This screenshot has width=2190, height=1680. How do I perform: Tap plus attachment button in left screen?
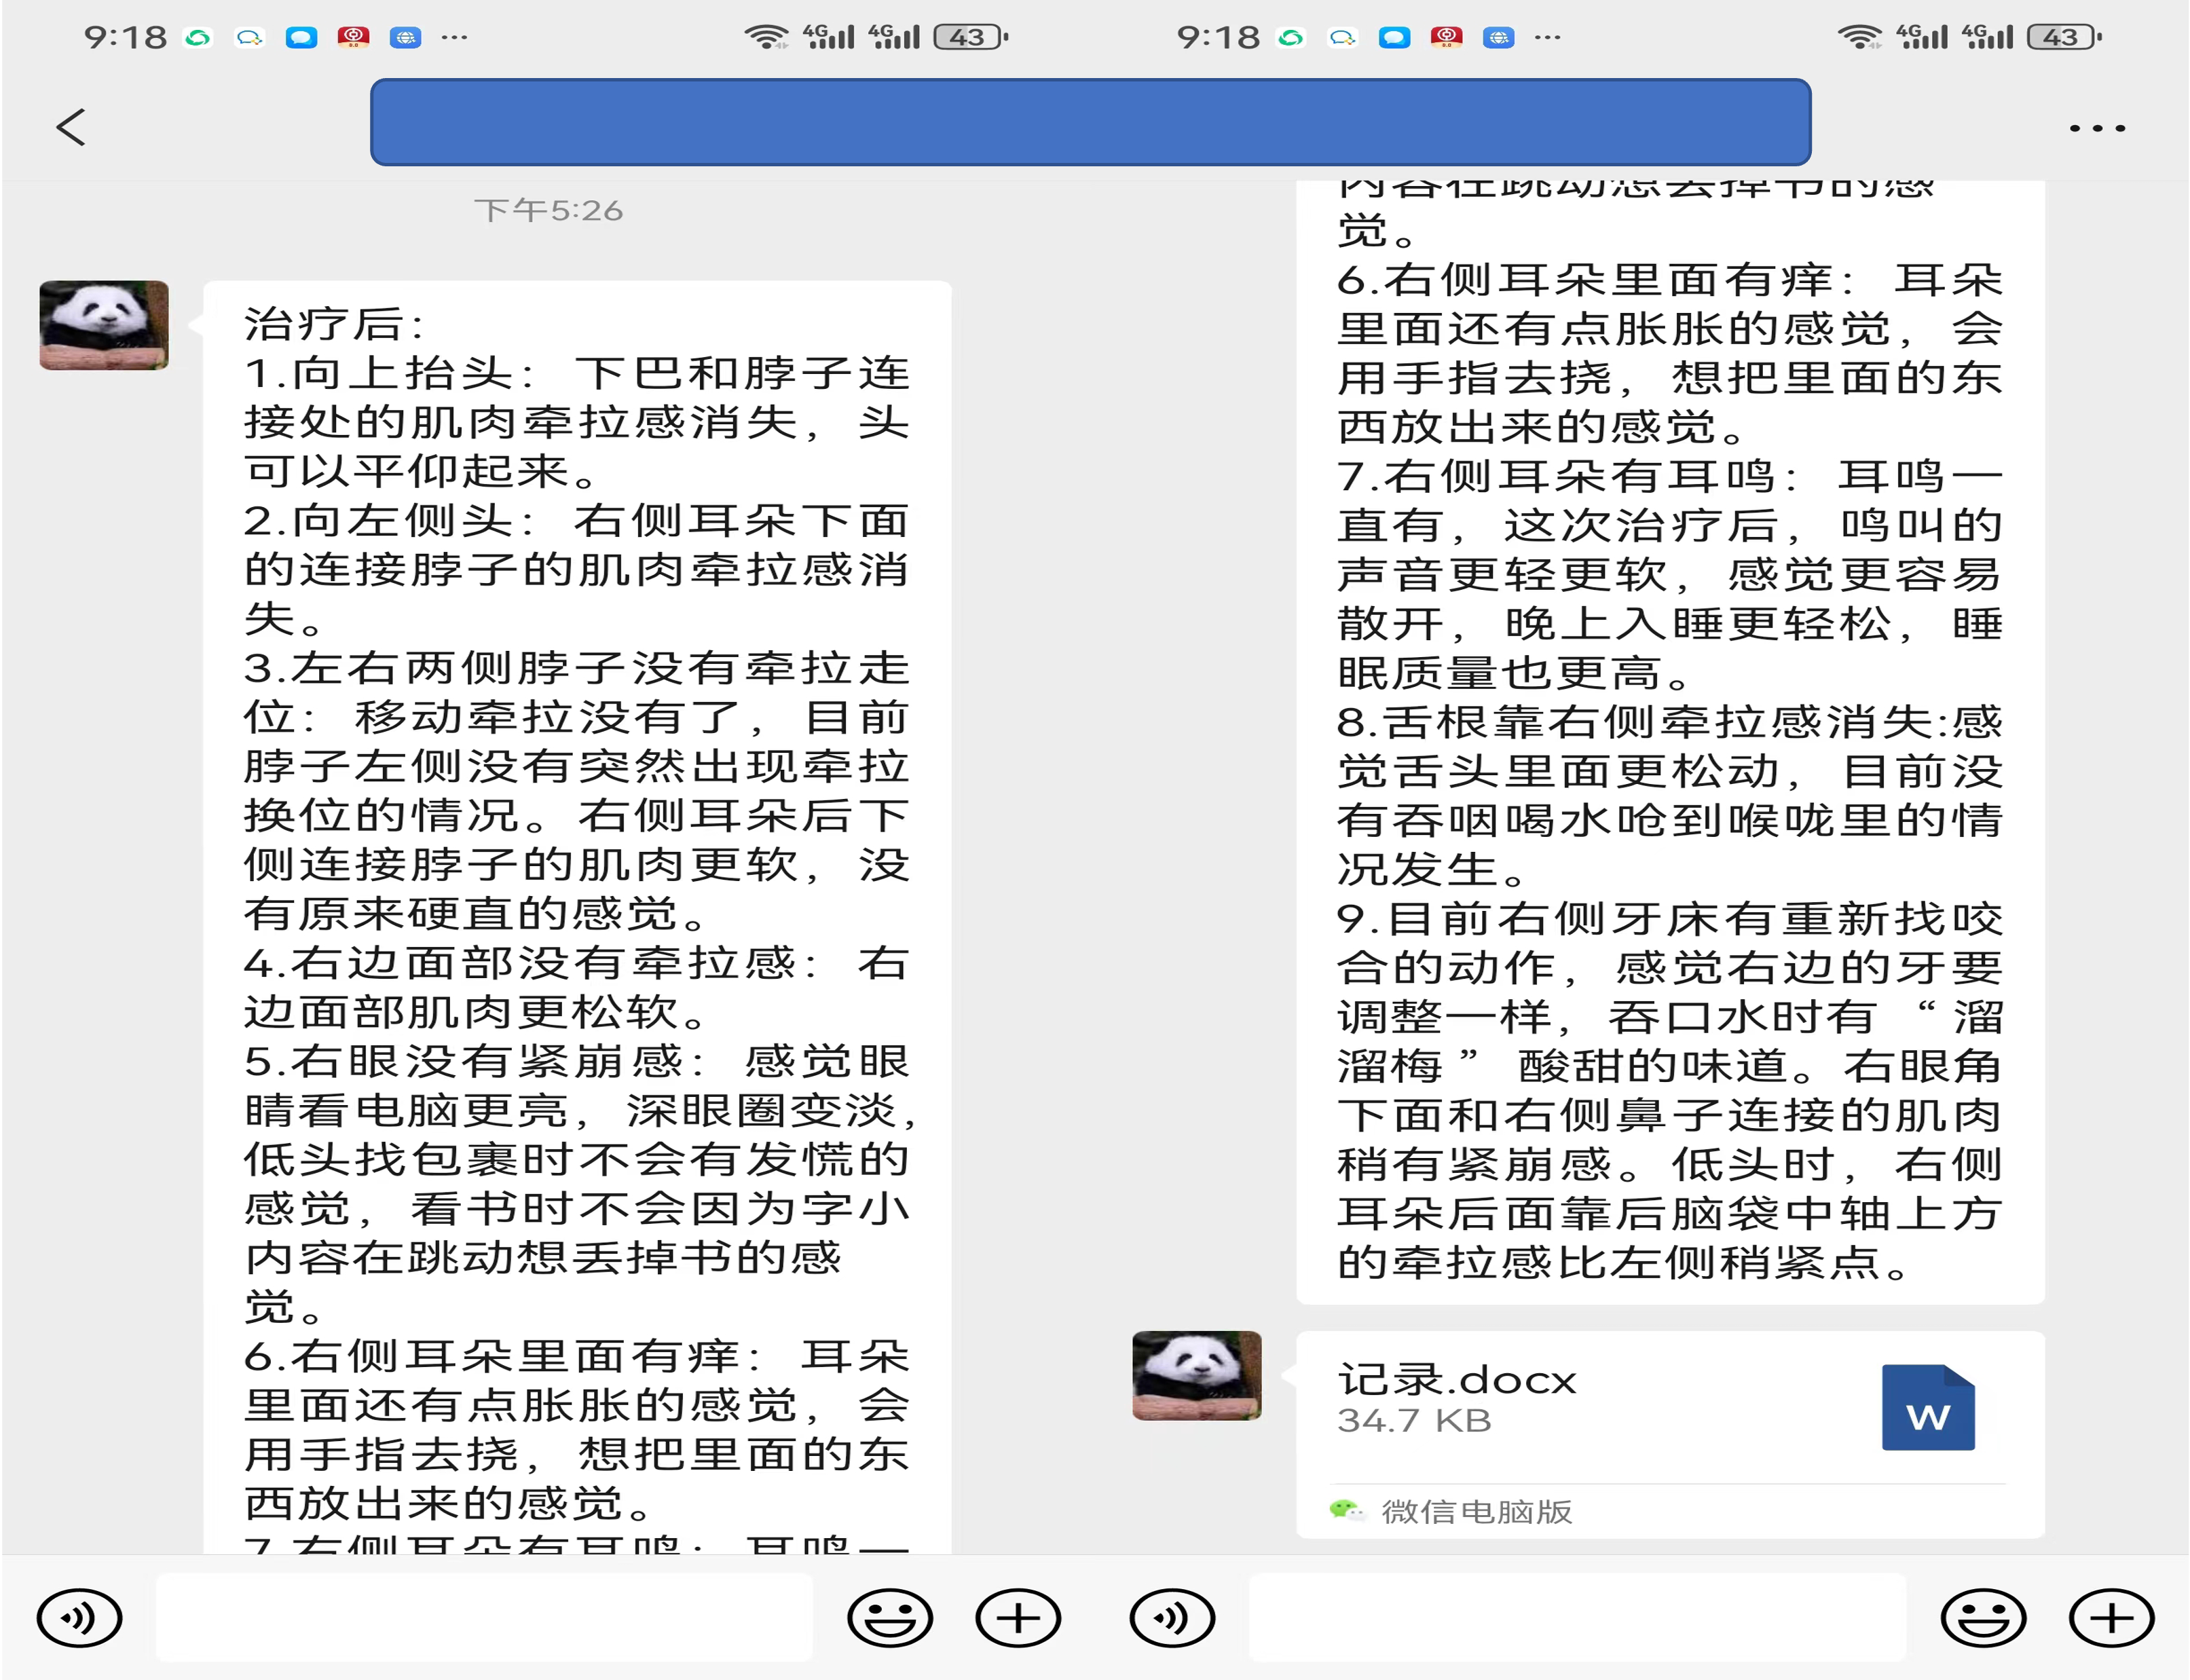(1018, 1617)
